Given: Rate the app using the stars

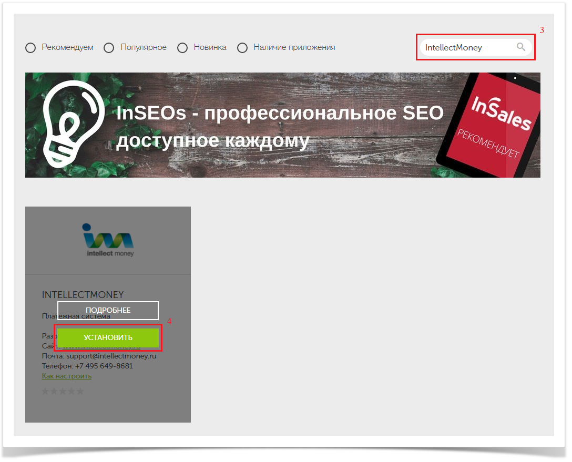Looking at the screenshot, I should tap(63, 391).
